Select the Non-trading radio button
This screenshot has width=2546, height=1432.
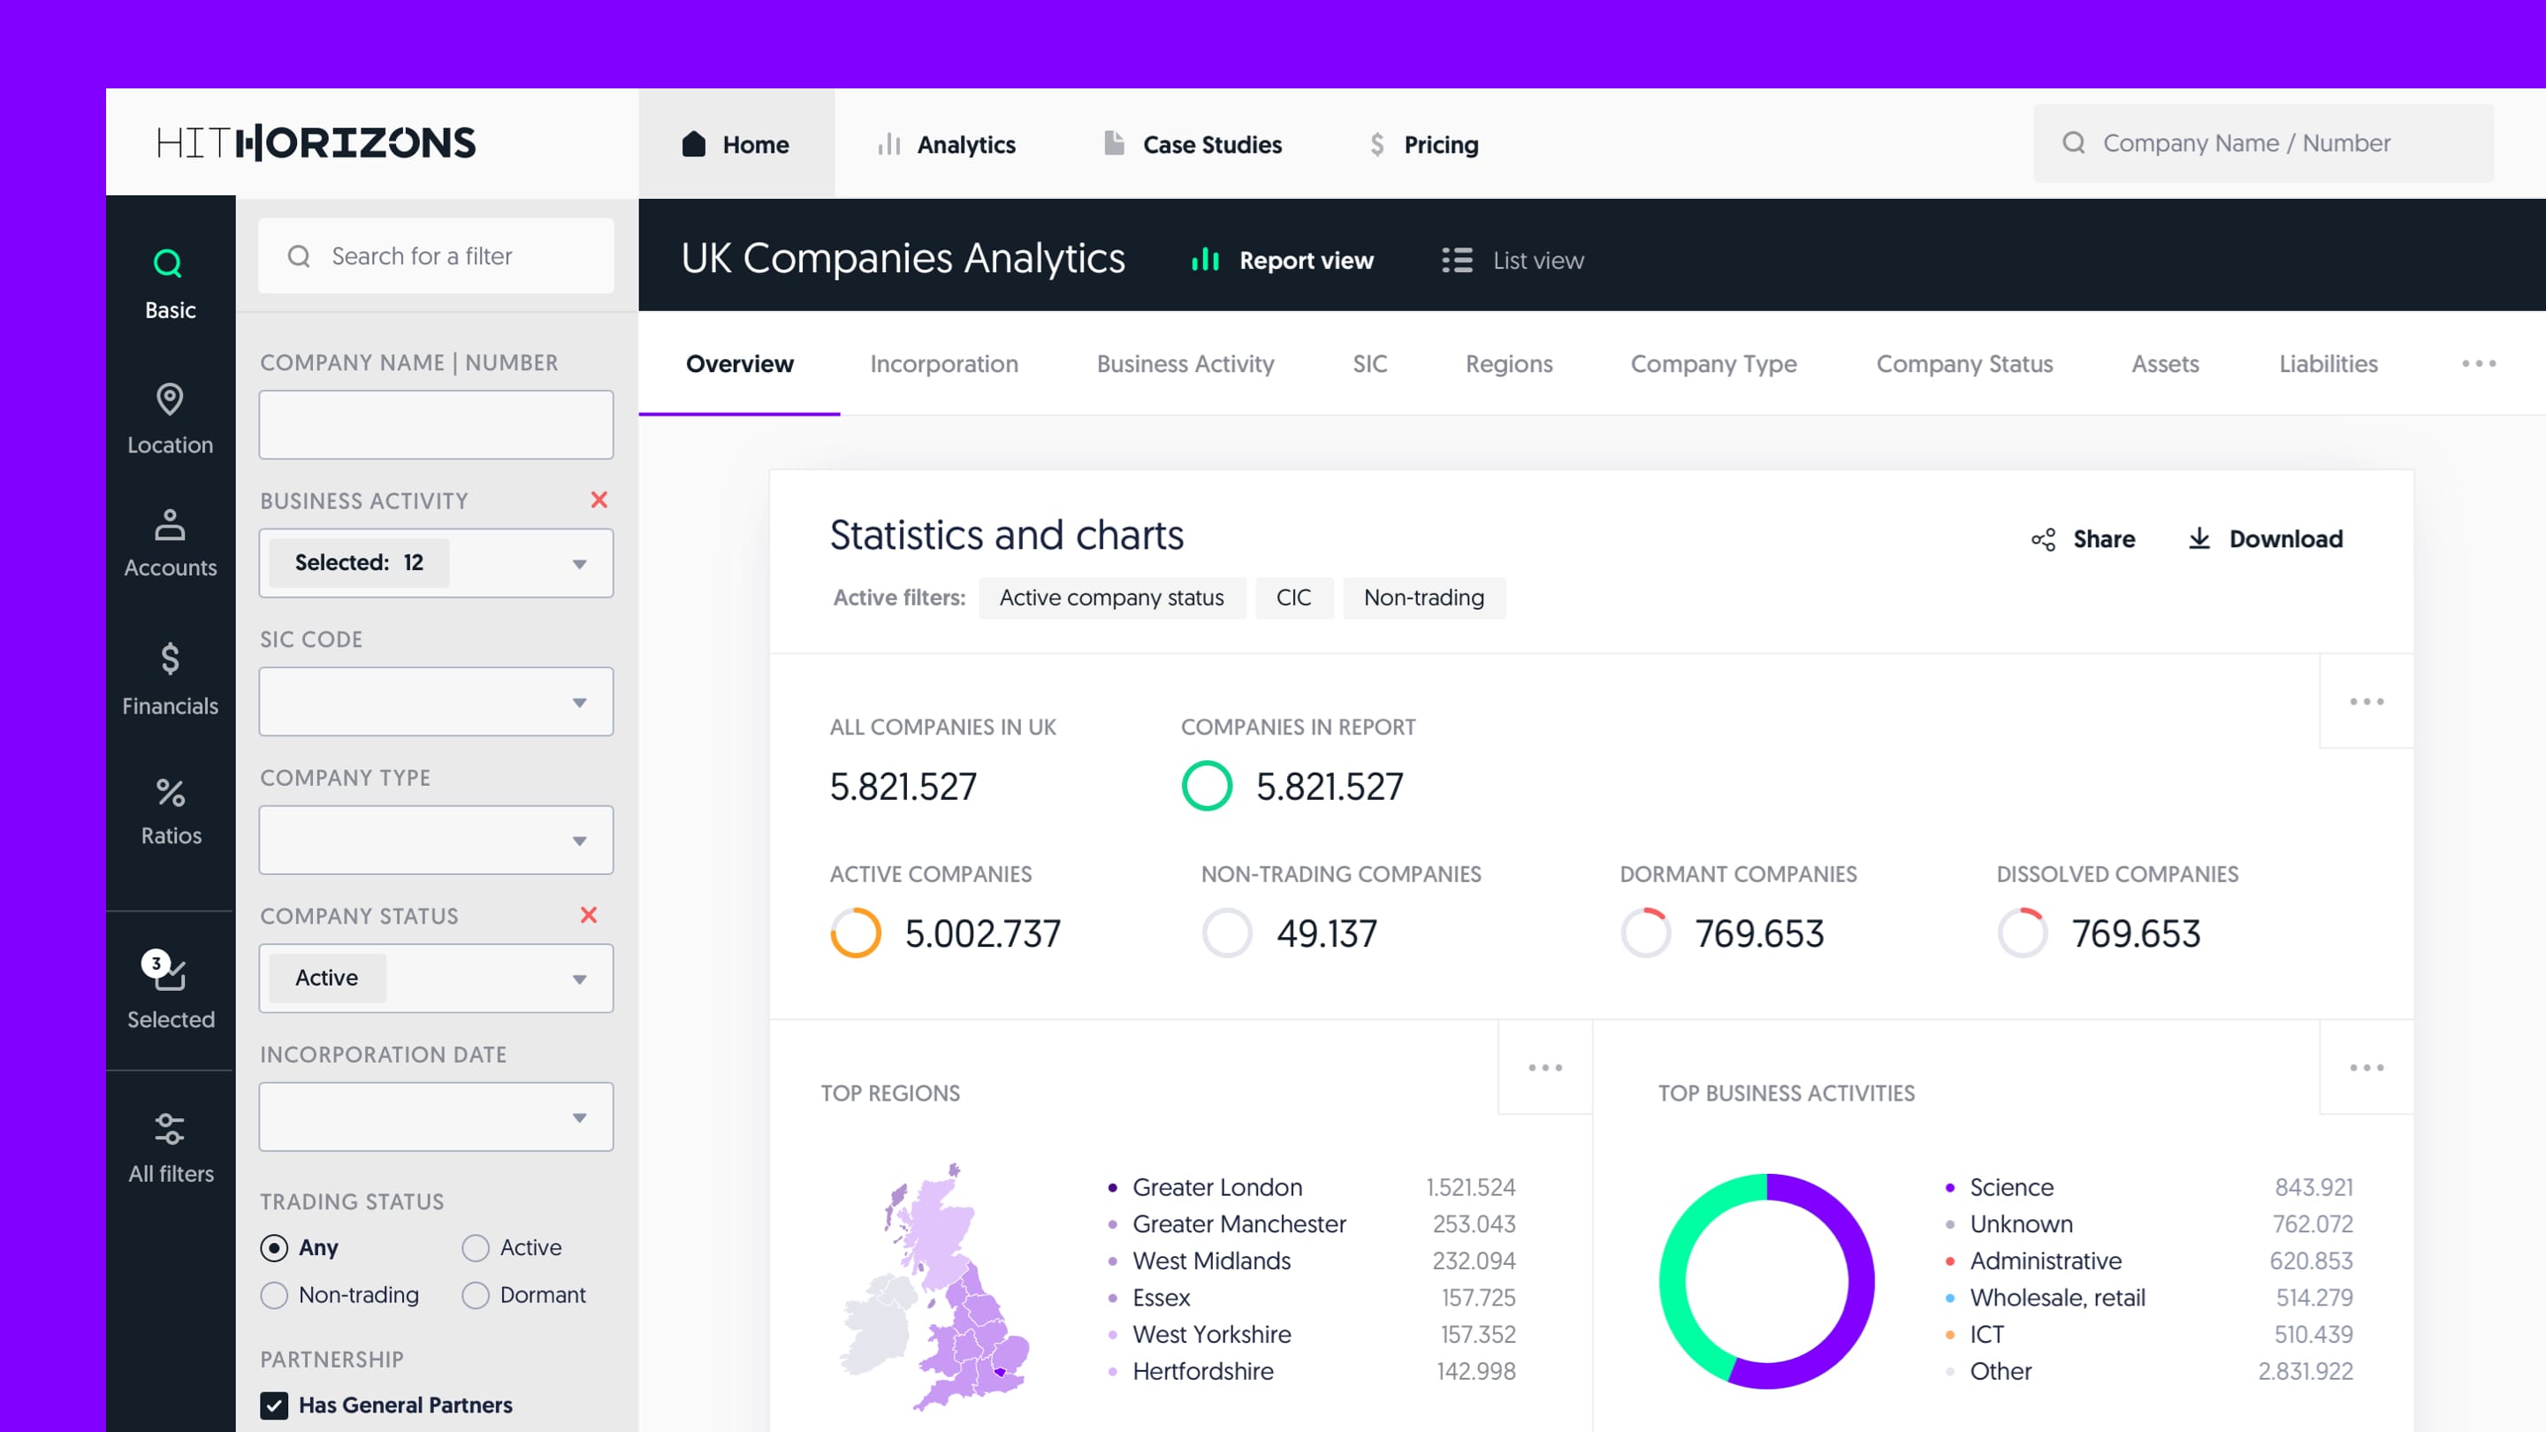[275, 1296]
